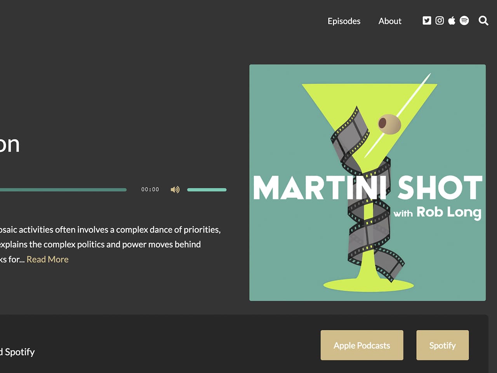Follow the Read More link

coord(47,259)
